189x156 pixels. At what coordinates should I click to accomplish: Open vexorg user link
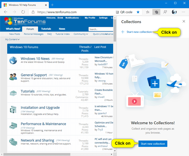pos(102,81)
